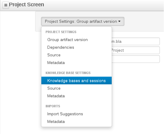Open Metadata under Project Settings section
164x134 pixels.
click(77, 63)
